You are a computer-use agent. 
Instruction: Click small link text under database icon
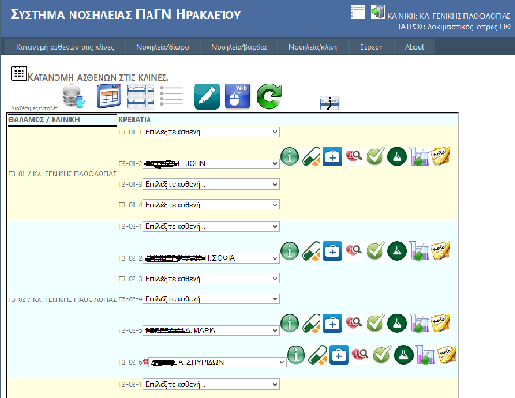pyautogui.click(x=35, y=108)
